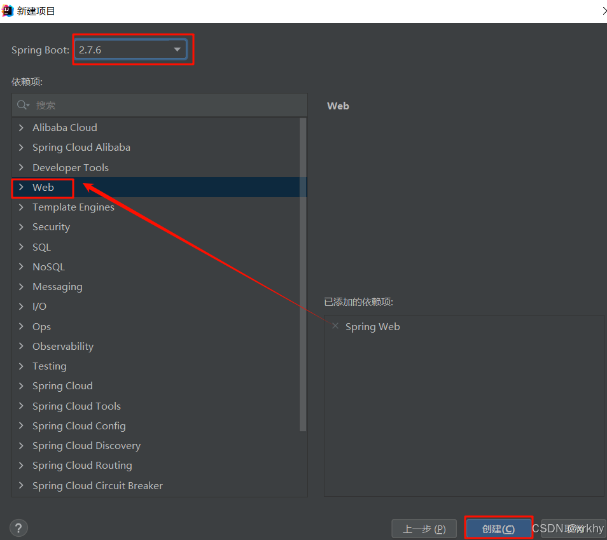Open help with the question mark icon
This screenshot has width=607, height=540.
click(x=18, y=528)
